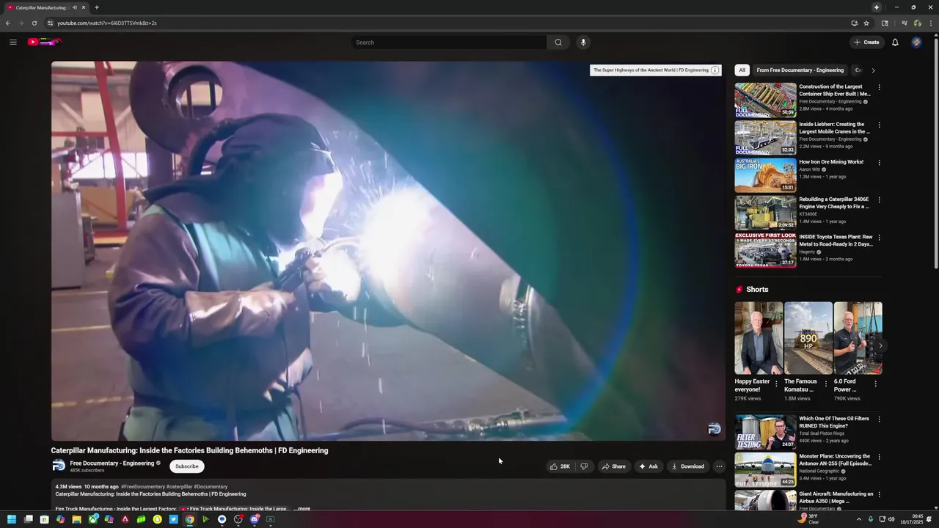939x528 pixels.
Task: Show hidden system tray icons chevron
Action: pyautogui.click(x=858, y=519)
